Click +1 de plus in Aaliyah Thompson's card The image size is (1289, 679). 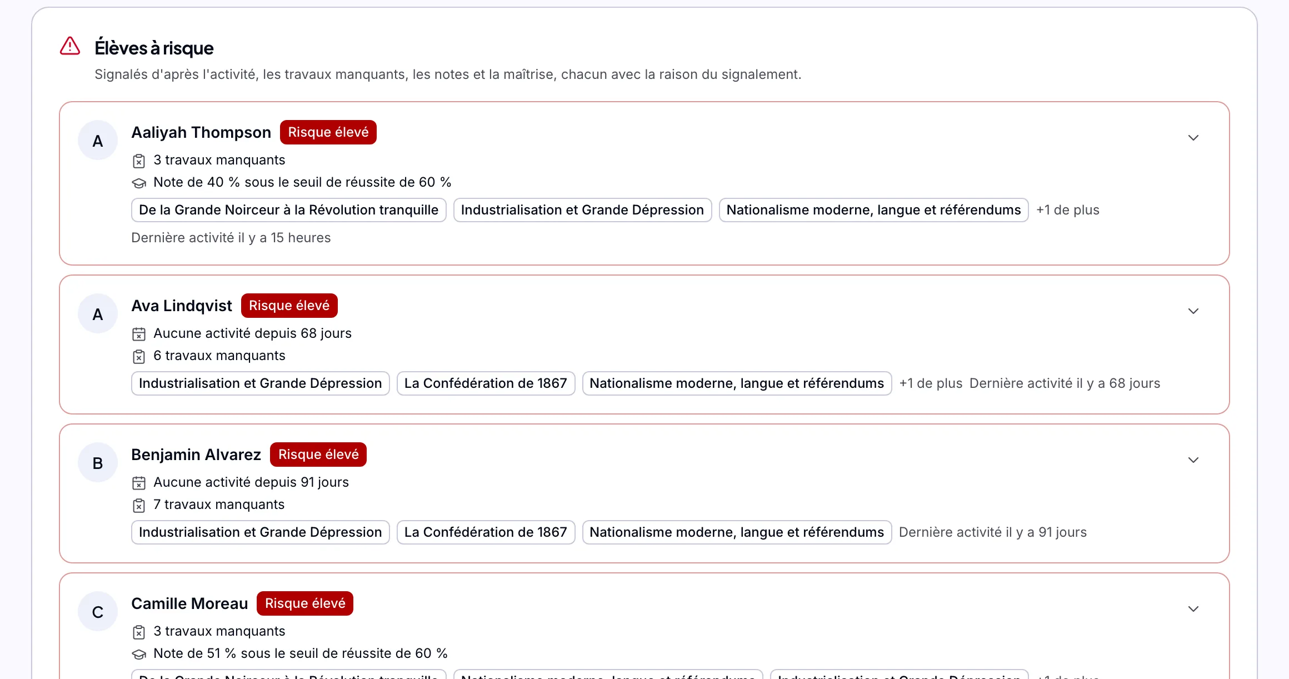pos(1067,210)
